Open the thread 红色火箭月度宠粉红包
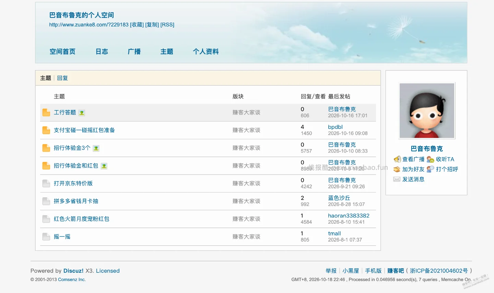The image size is (494, 293). 82,219
